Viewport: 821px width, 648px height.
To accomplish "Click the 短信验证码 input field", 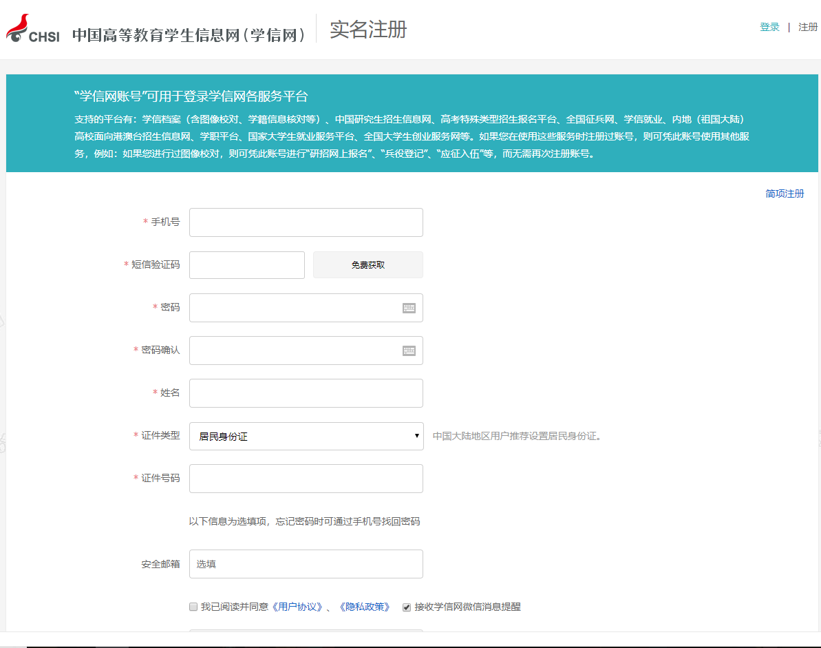I will pyautogui.click(x=246, y=264).
